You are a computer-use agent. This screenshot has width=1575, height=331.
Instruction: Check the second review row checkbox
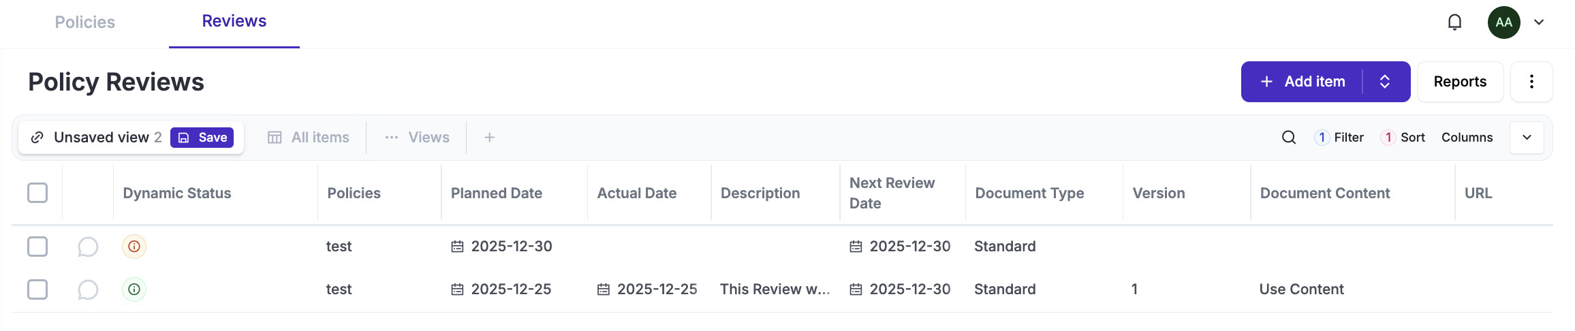click(37, 289)
